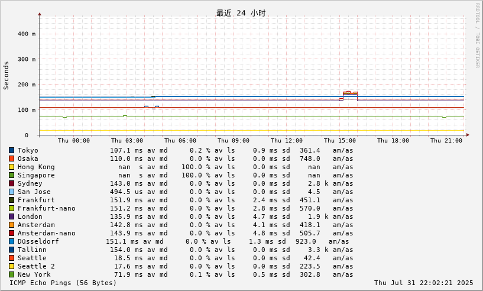
Task: Click the Thu 18:00 time axis label
Action: click(x=393, y=141)
